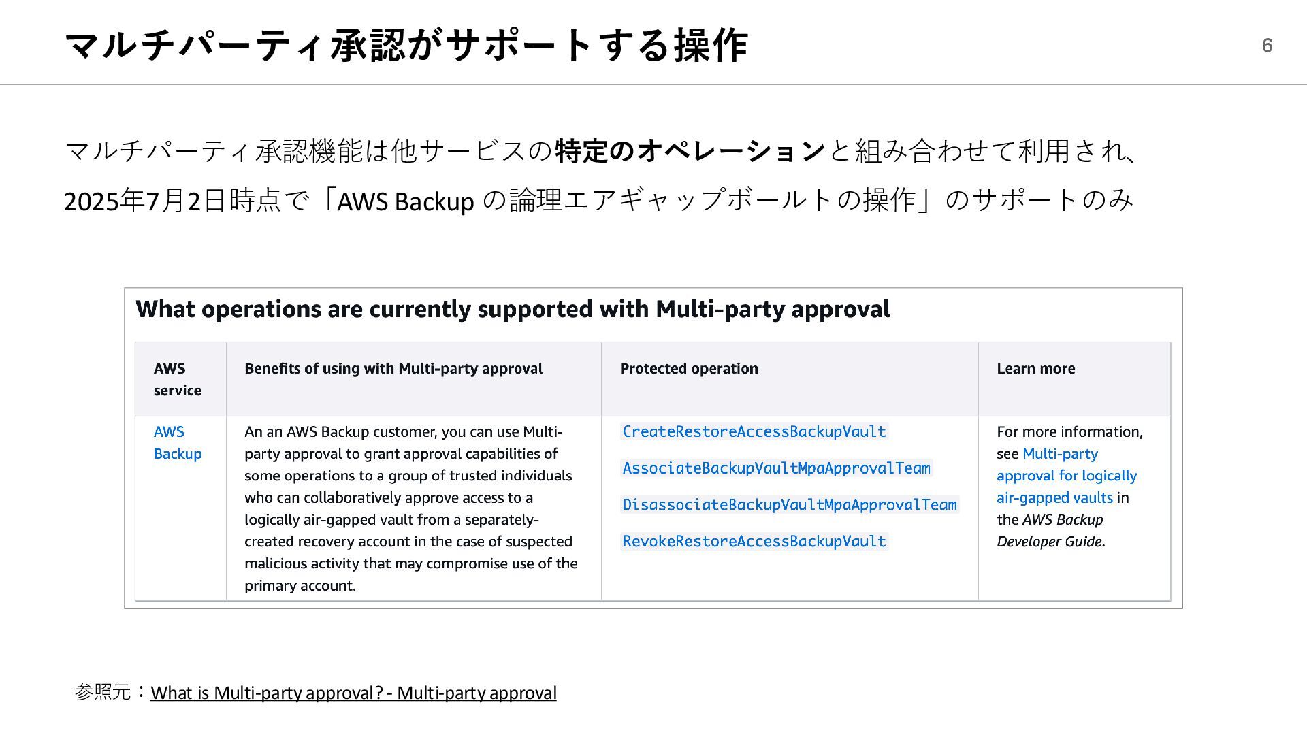This screenshot has height=735, width=1307.
Task: Click the slide title マルチパーティ承認がサポートする操作
Action: tap(406, 46)
